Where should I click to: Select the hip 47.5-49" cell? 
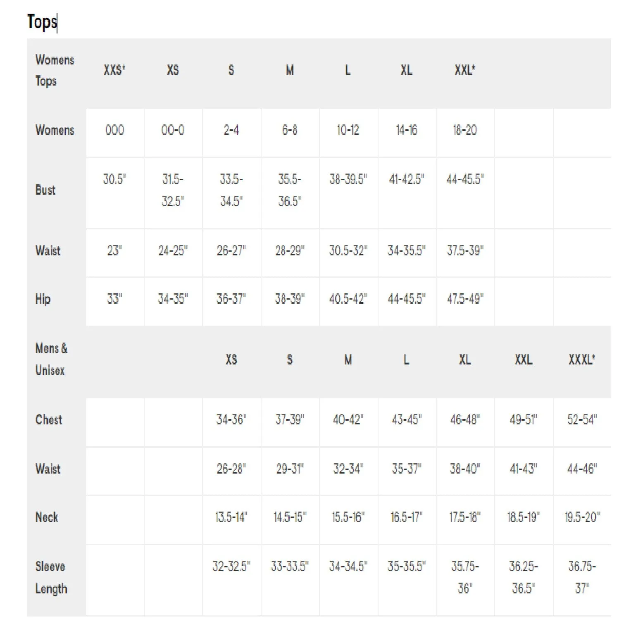click(465, 298)
